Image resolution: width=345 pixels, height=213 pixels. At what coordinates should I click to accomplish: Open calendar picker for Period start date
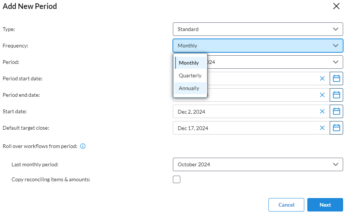pyautogui.click(x=336, y=78)
